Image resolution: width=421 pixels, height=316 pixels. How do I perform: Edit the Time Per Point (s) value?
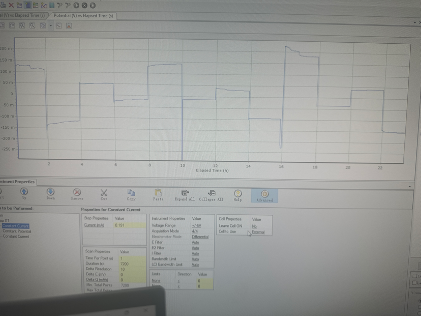tap(132, 258)
